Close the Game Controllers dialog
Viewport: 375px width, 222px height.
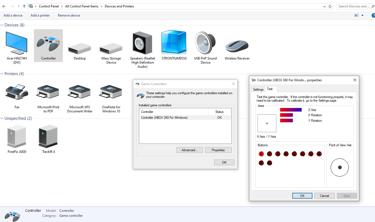pos(233,84)
